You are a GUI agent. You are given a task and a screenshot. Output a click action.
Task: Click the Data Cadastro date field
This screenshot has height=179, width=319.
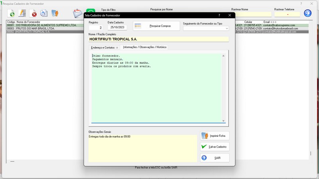point(117,27)
